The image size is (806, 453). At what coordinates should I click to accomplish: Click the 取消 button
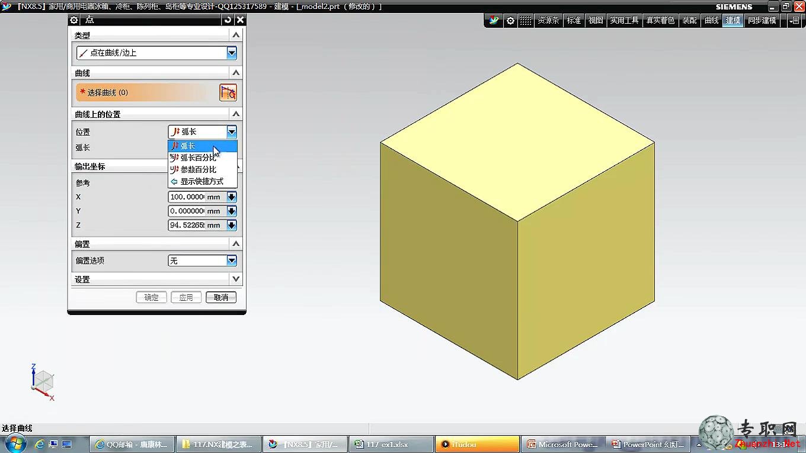click(221, 297)
